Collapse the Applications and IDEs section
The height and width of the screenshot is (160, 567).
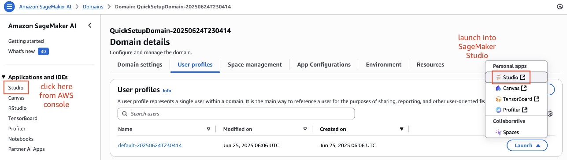(4, 77)
